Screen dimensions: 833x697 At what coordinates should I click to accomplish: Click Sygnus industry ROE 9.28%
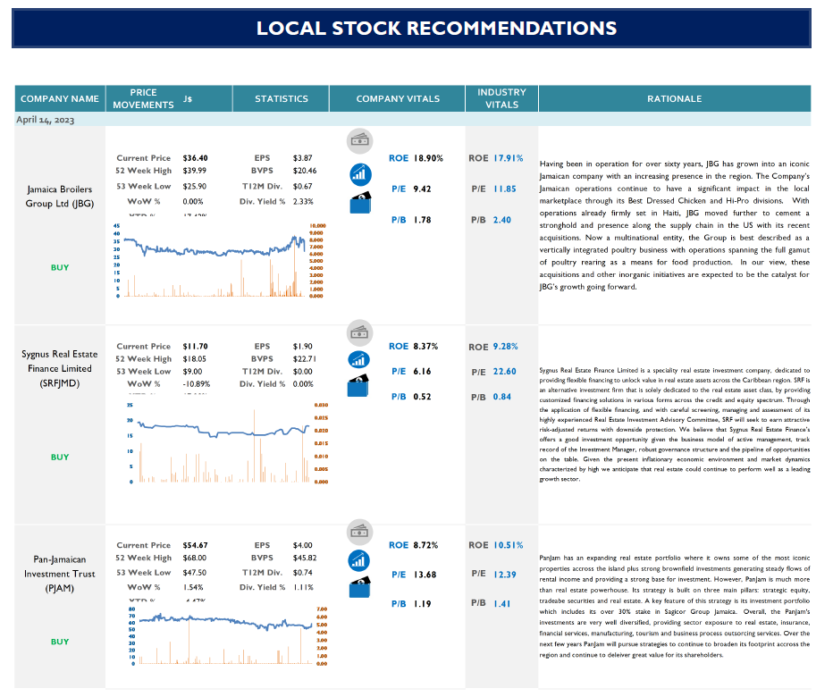(x=505, y=347)
